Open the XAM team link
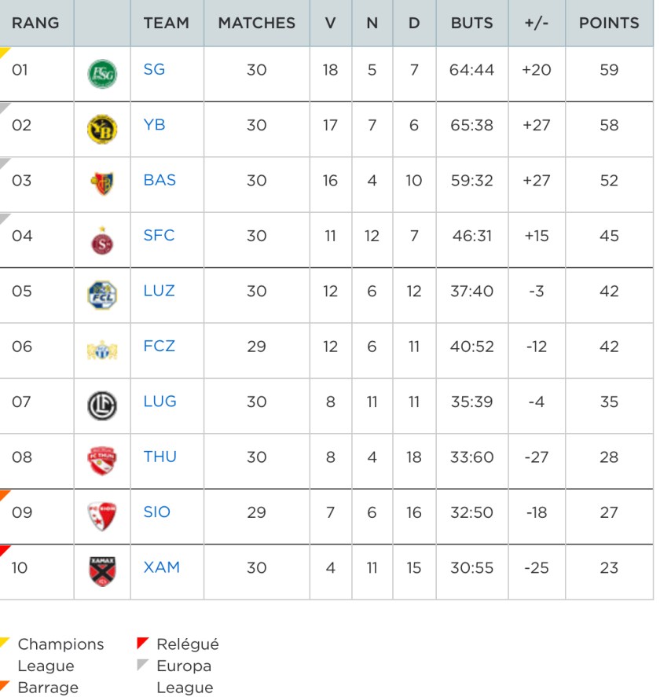 click(x=161, y=567)
